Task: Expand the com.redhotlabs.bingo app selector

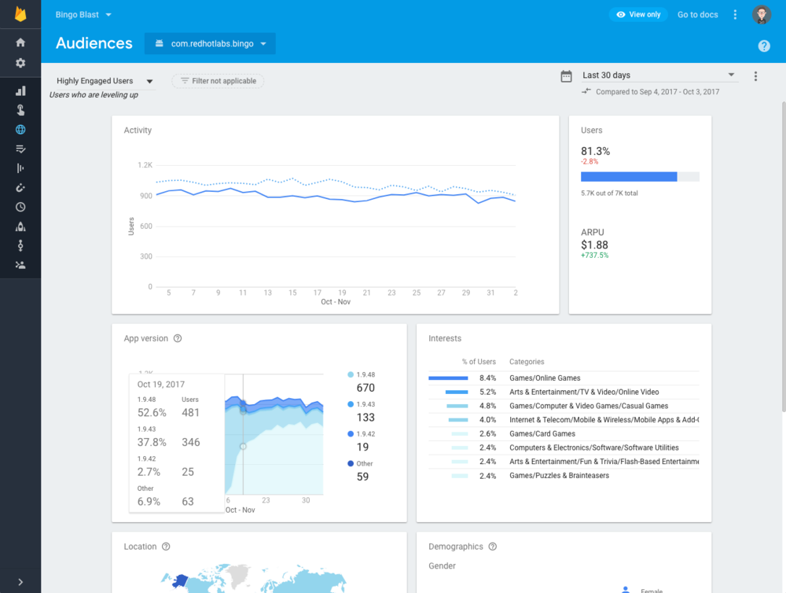Action: click(x=210, y=44)
